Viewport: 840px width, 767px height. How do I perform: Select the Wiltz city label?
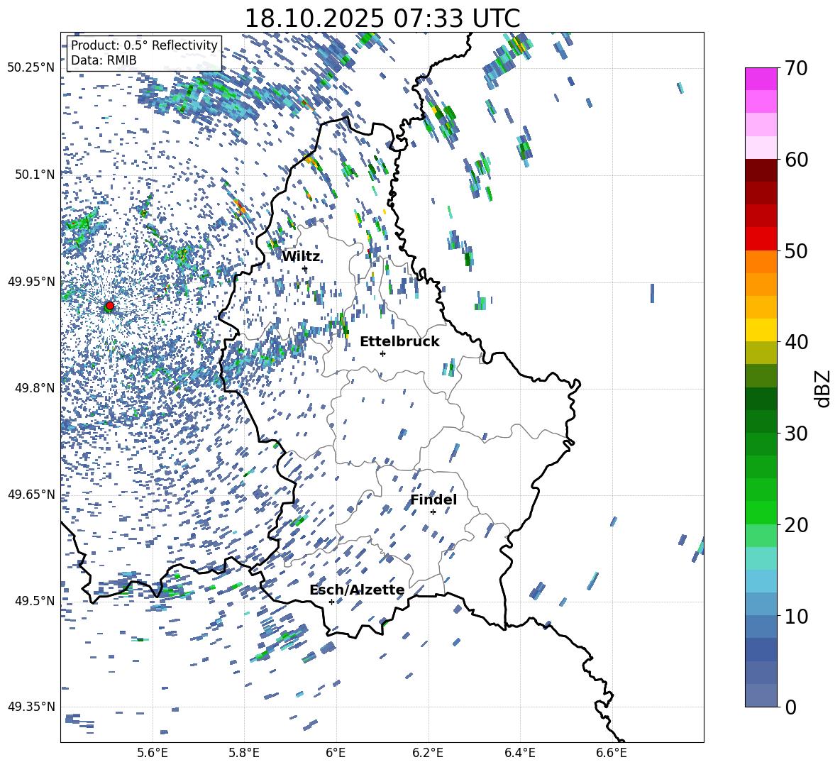301,256
